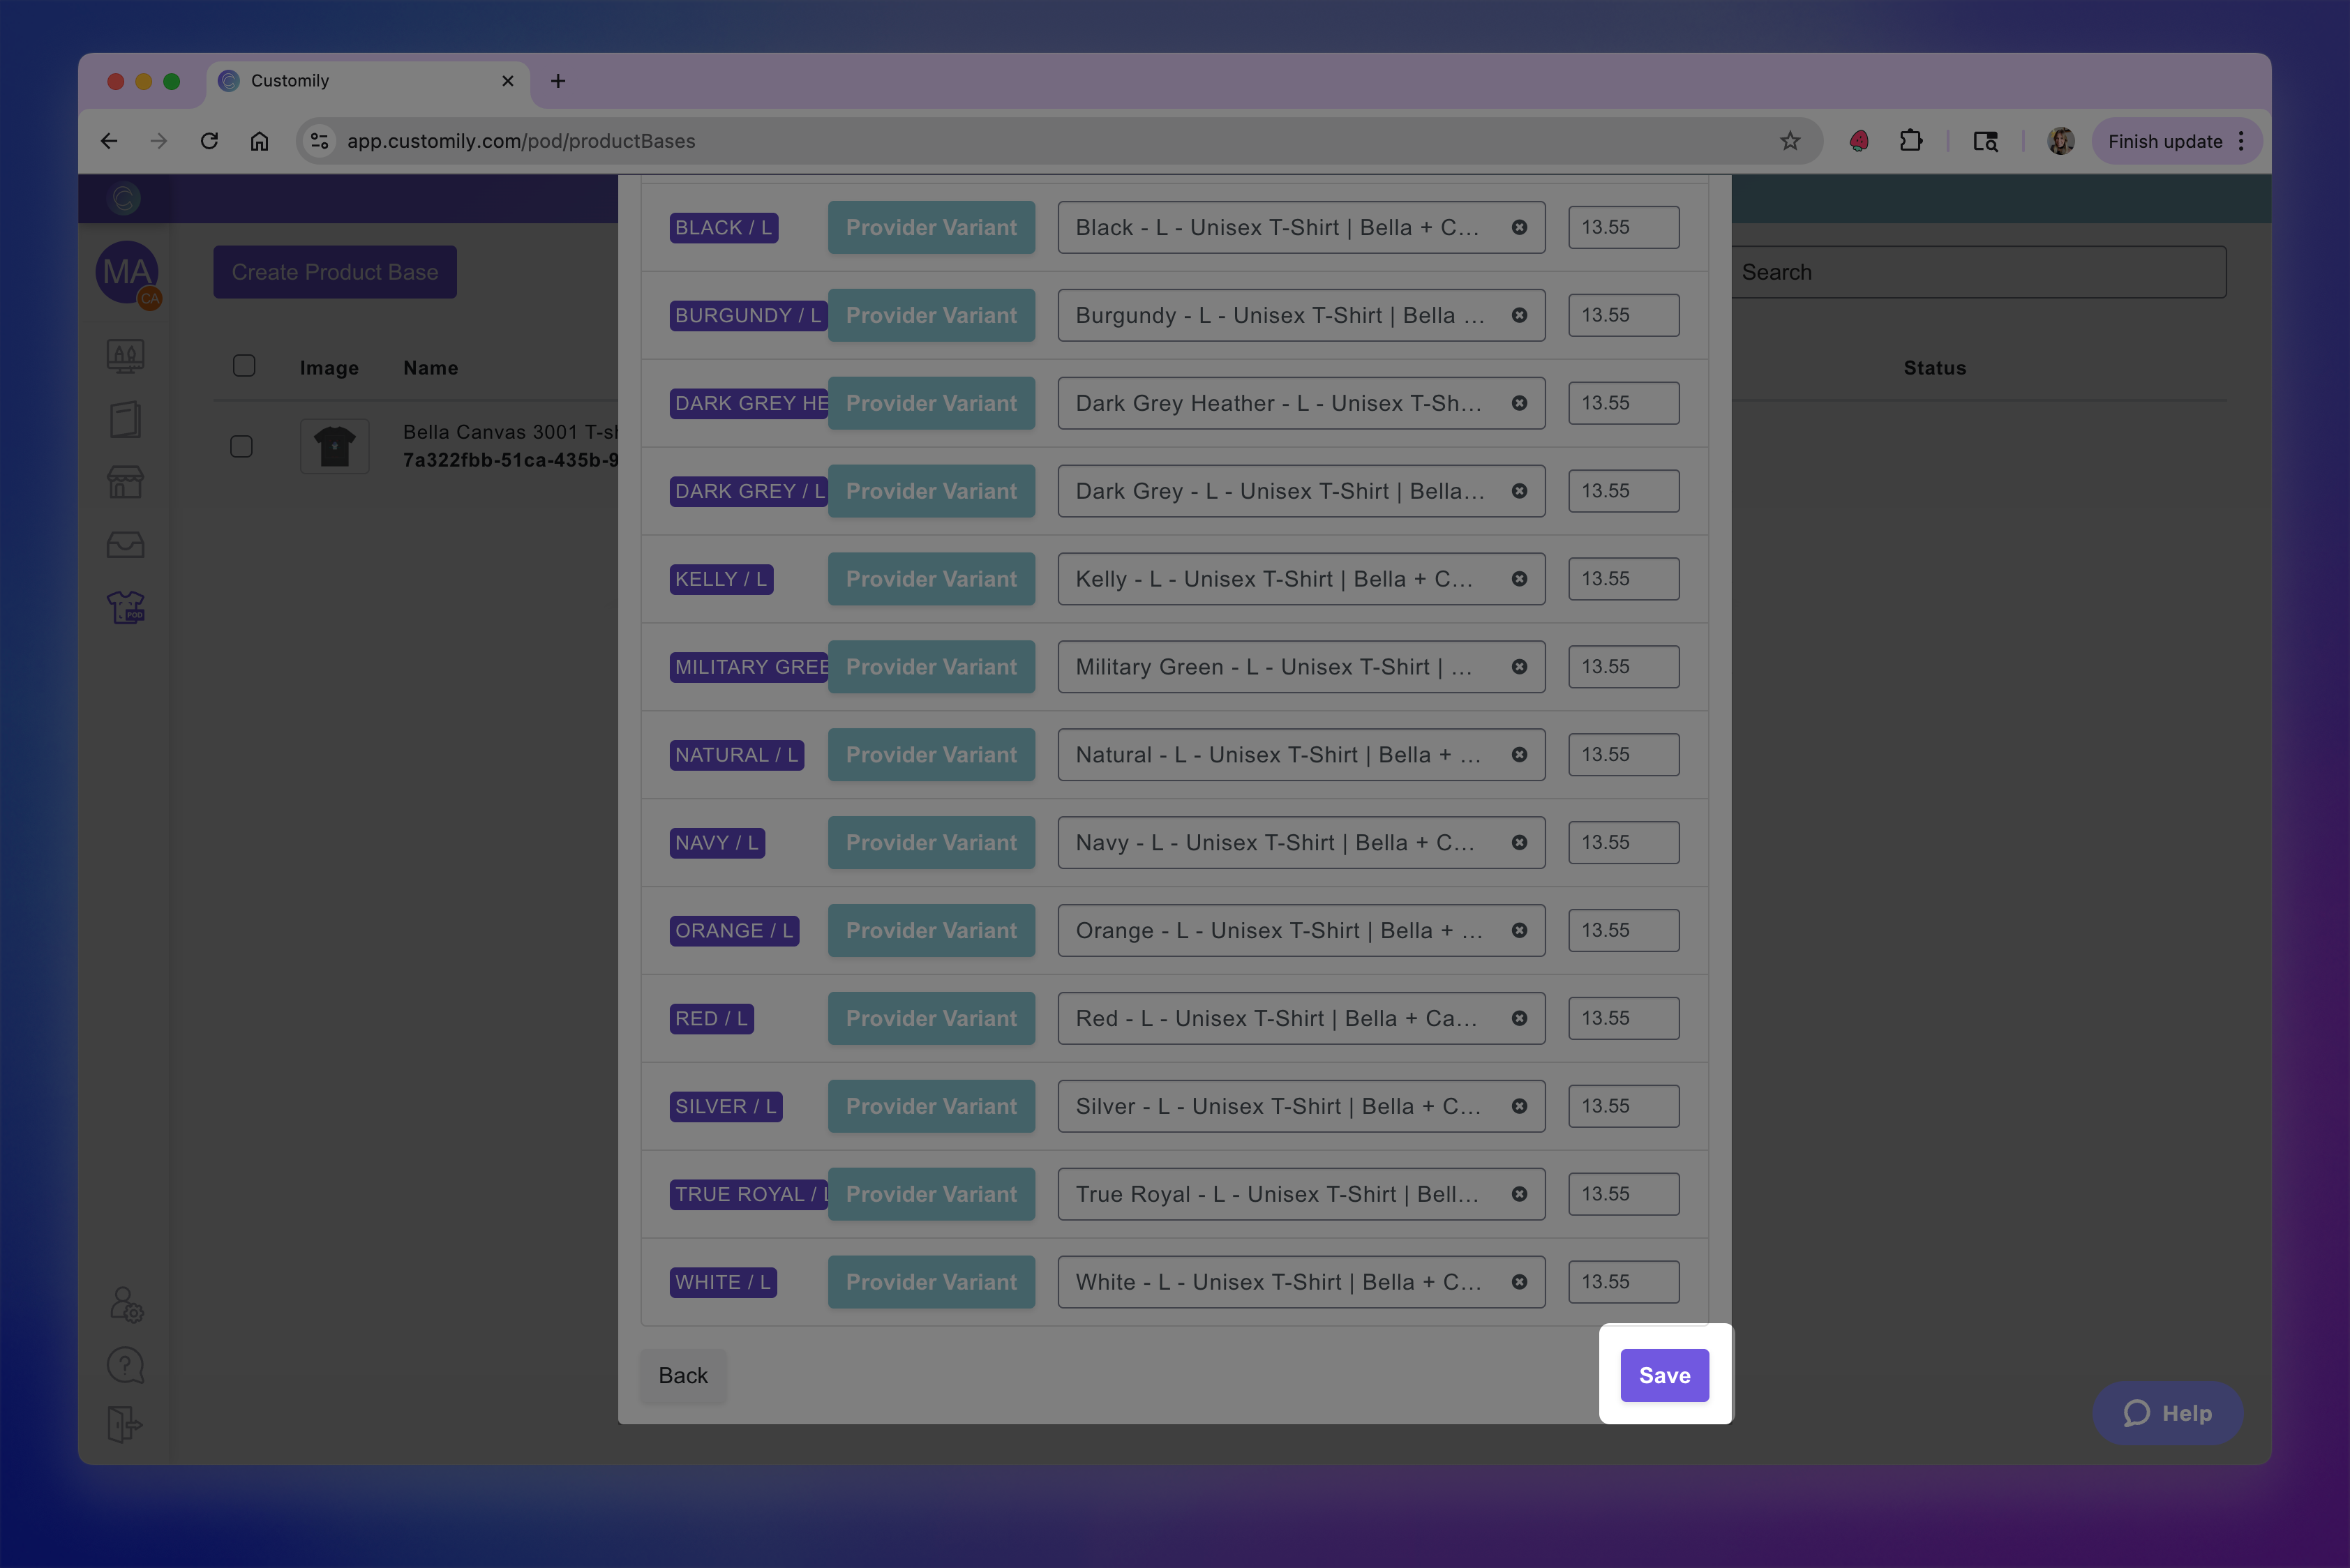
Task: Toggle the select-all checkbox in table header
Action: (244, 366)
